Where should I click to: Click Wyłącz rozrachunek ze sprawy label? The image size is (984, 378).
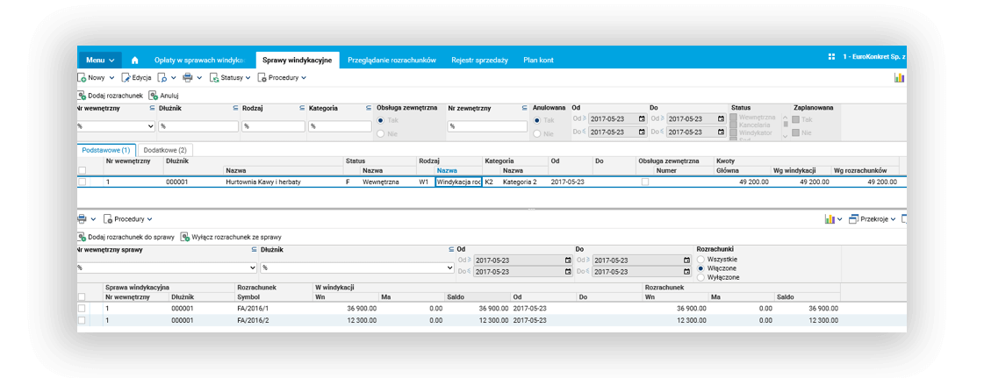tap(237, 238)
